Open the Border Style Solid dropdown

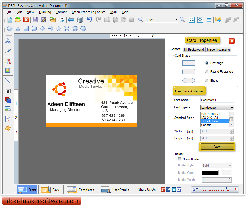point(217,166)
